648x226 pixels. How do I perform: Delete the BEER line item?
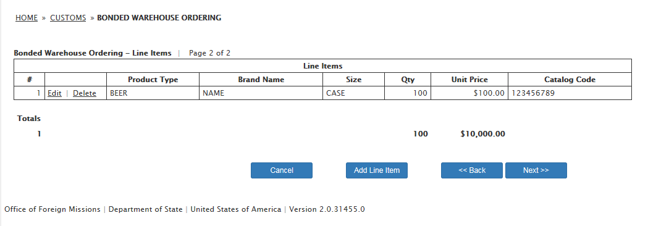point(85,93)
